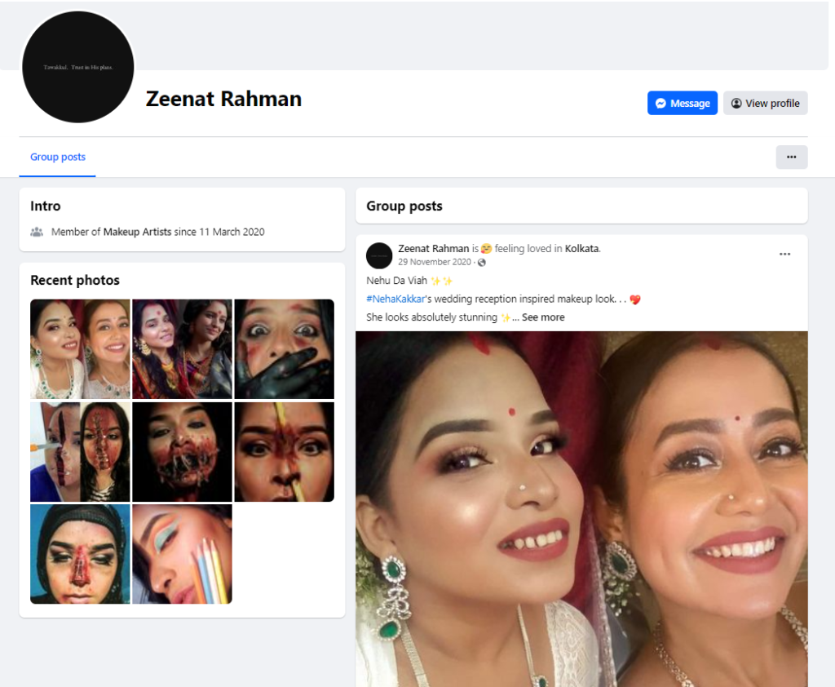The image size is (835, 687).
Task: Click the public globe privacy icon
Action: point(482,262)
